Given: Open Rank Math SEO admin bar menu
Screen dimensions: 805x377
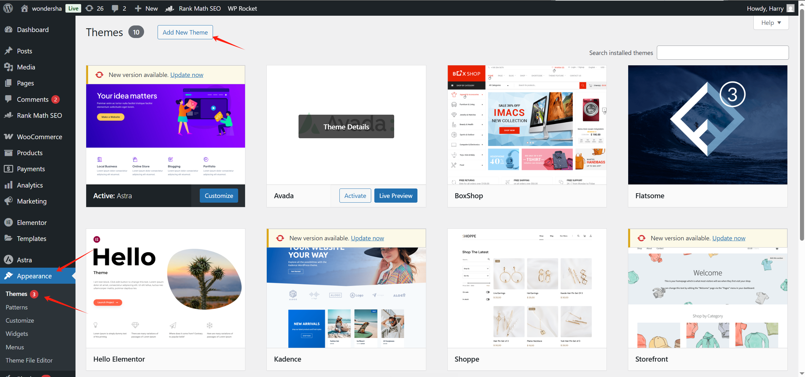Looking at the screenshot, I should click(x=193, y=8).
